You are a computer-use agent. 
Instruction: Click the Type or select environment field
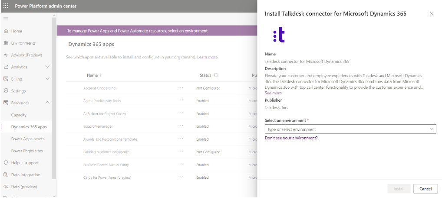(x=350, y=129)
